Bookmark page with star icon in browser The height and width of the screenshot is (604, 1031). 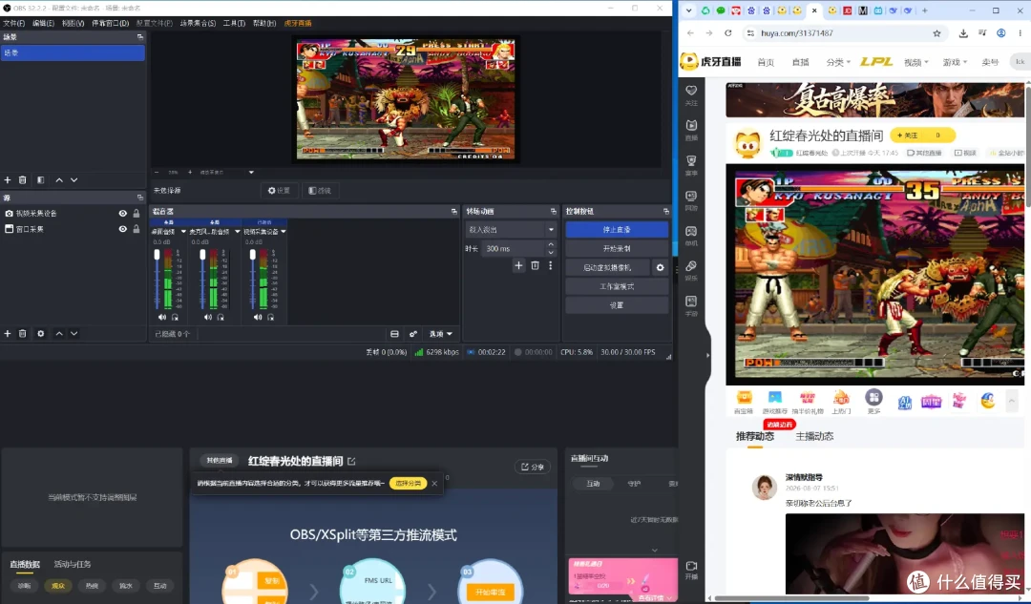coord(936,32)
